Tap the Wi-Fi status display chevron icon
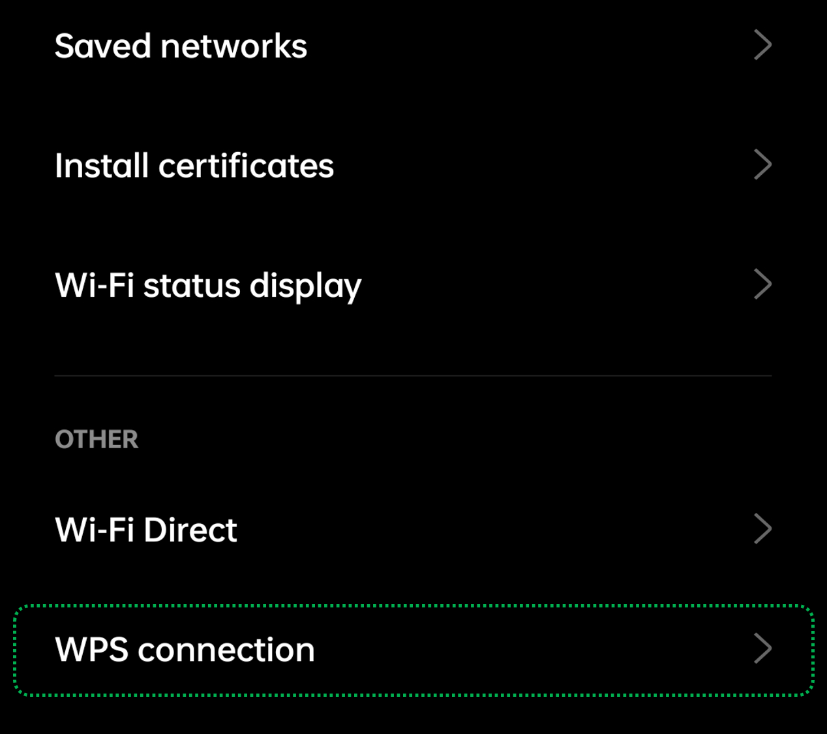The width and height of the screenshot is (827, 734). [762, 284]
